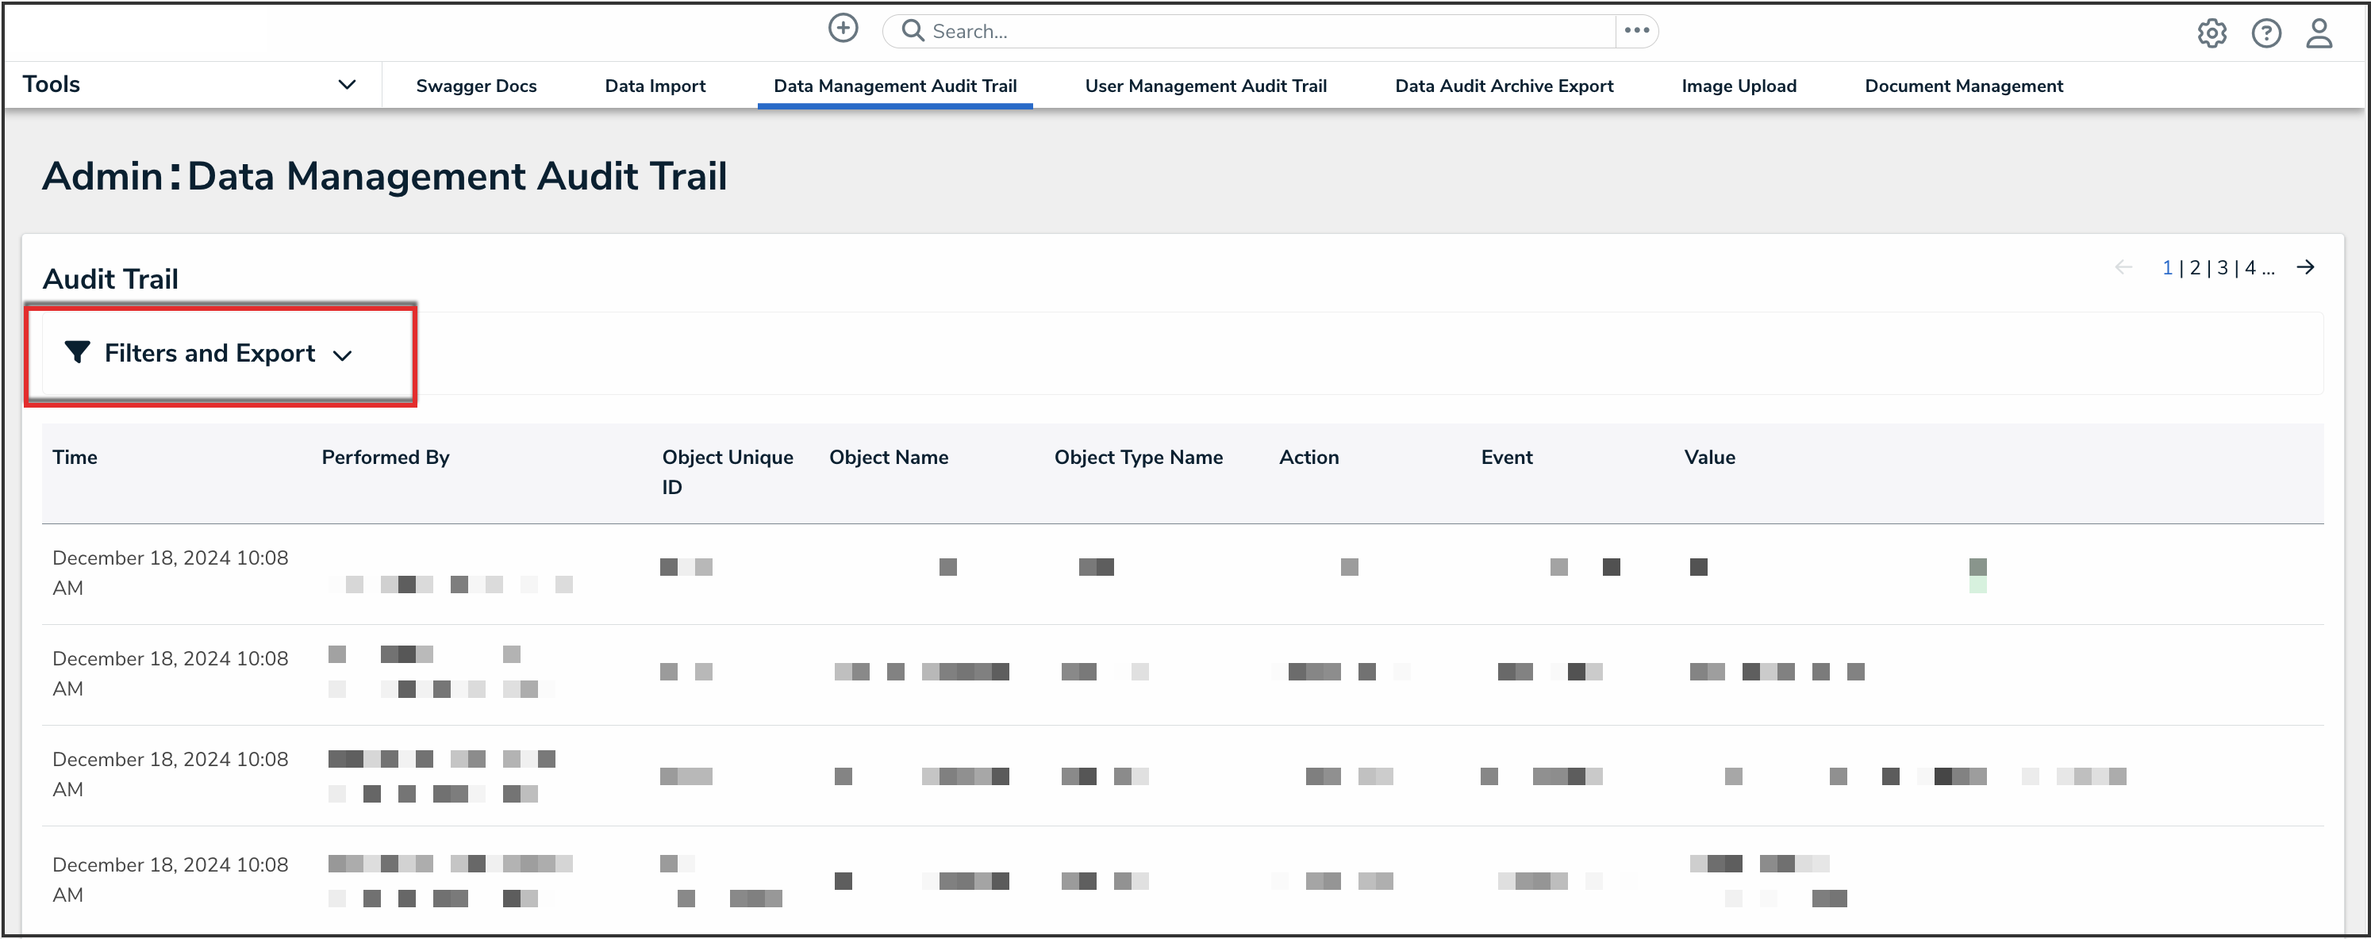Select the Data Audit Archive Export tab
Screen dimensions: 2371x939
point(1503,86)
